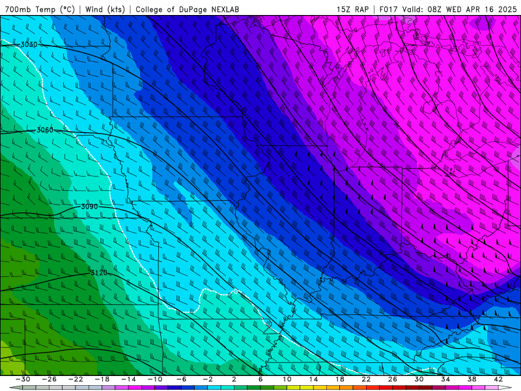Click the left arrow end of the colorbar
This screenshot has width=521, height=391.
[16, 388]
